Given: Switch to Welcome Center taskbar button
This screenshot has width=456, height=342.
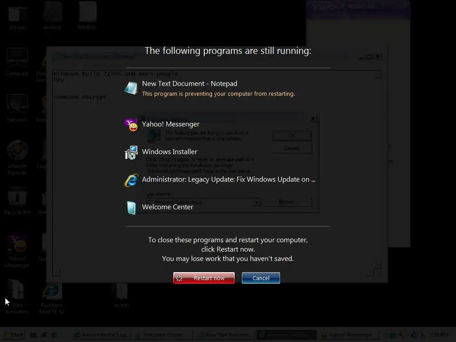Looking at the screenshot, I should [x=163, y=335].
